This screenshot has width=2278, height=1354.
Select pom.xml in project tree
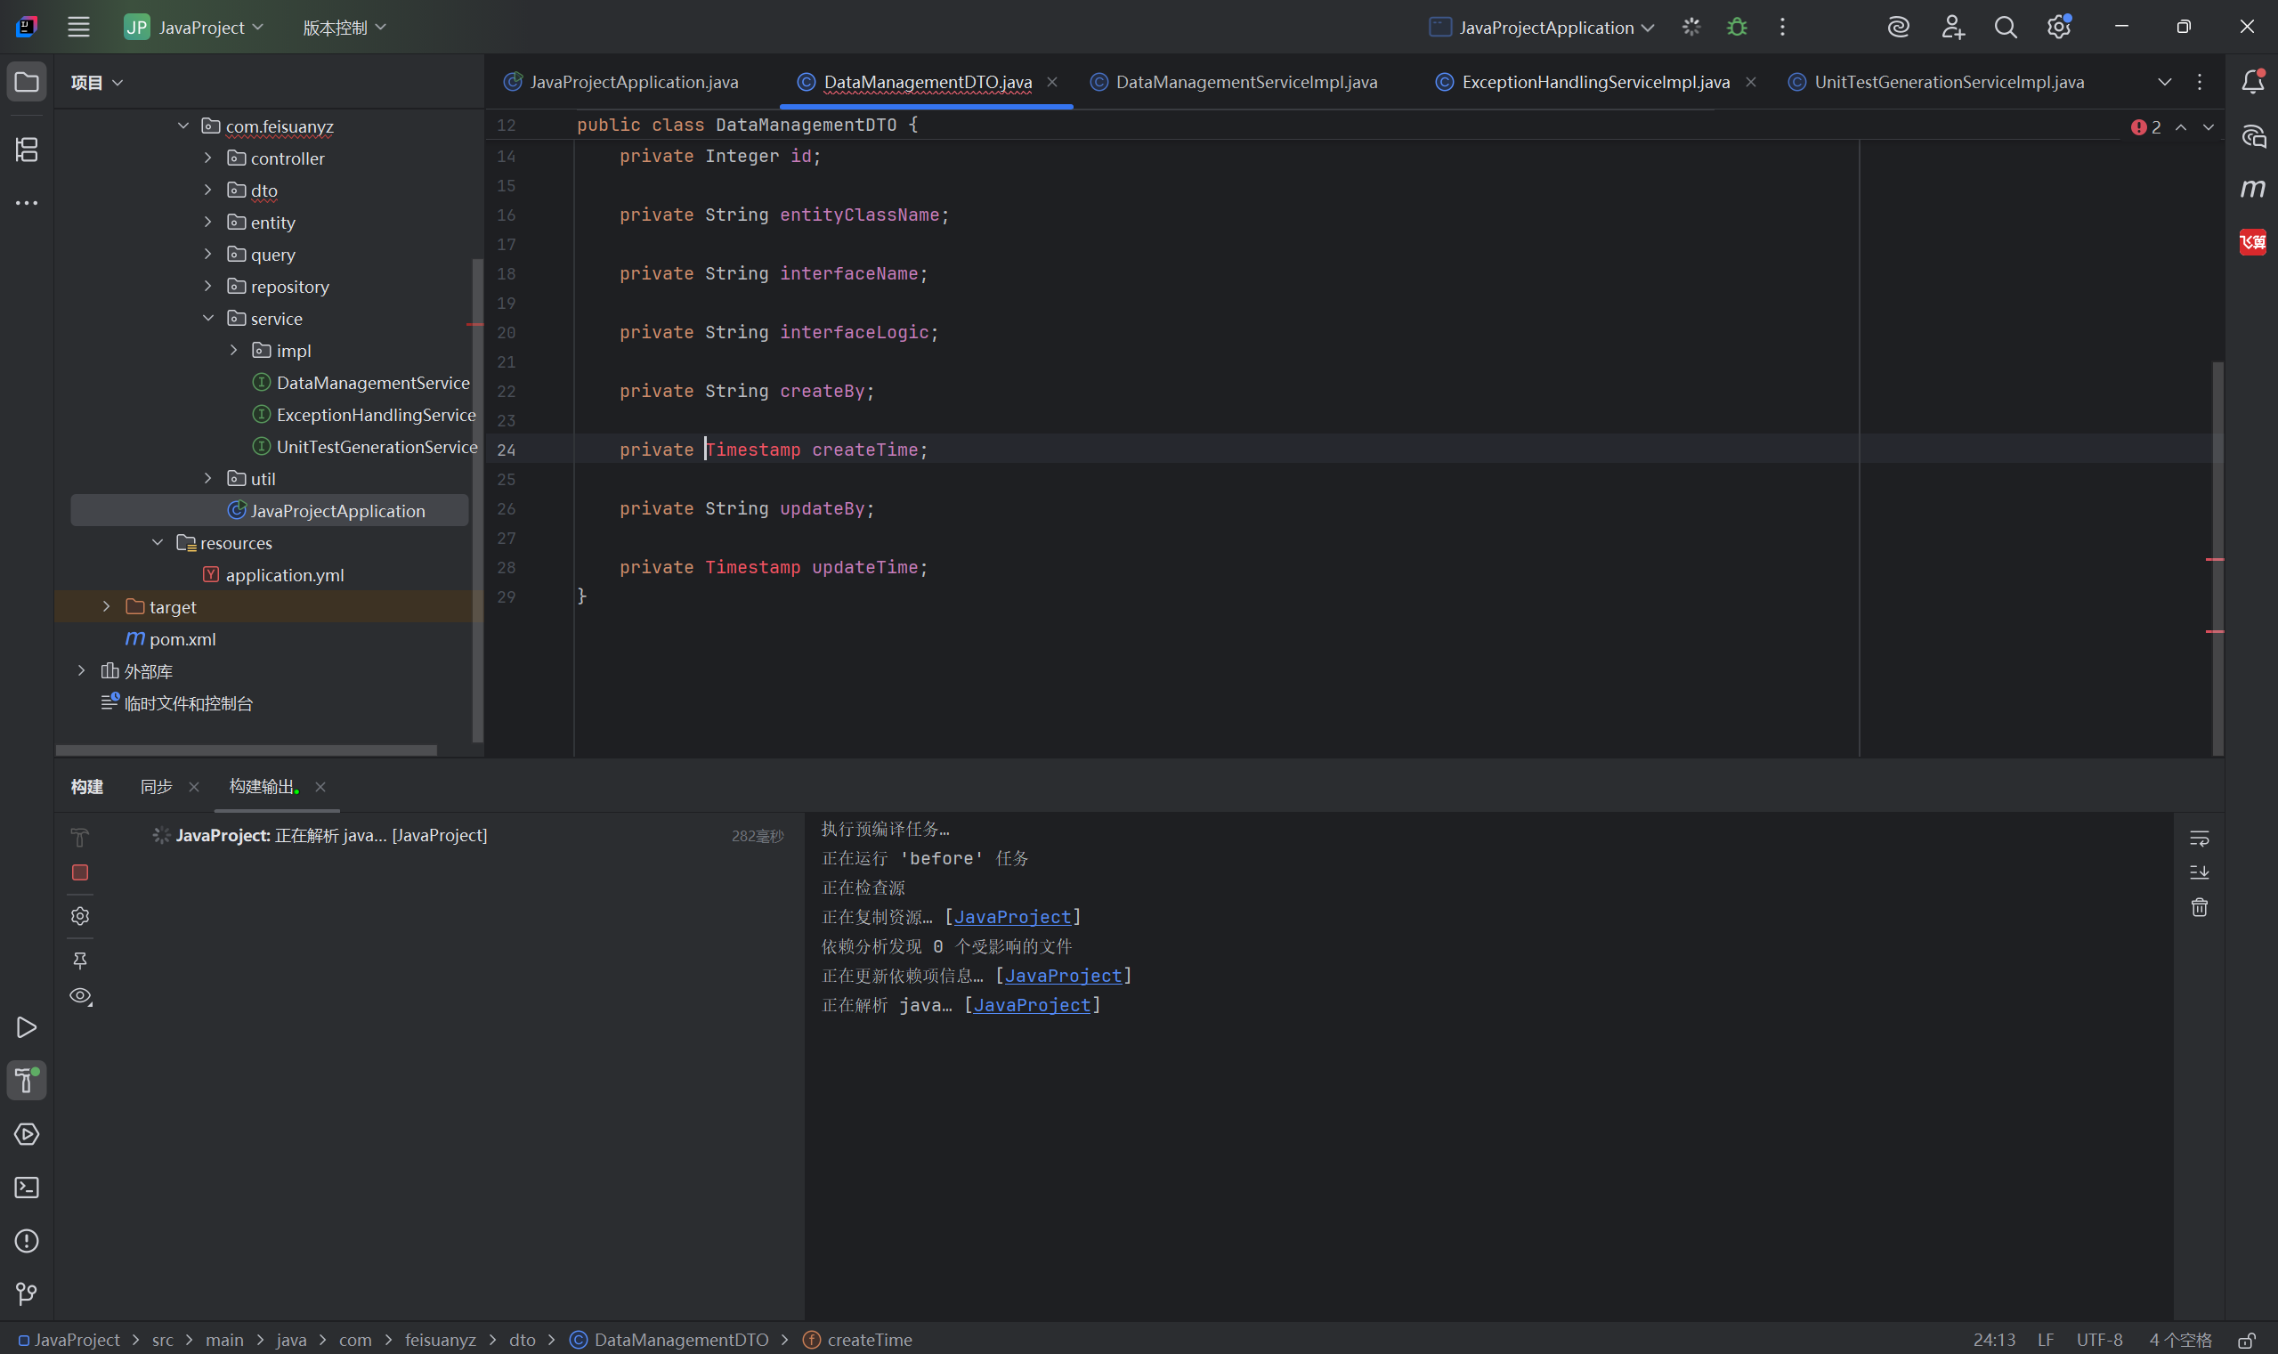coord(182,638)
